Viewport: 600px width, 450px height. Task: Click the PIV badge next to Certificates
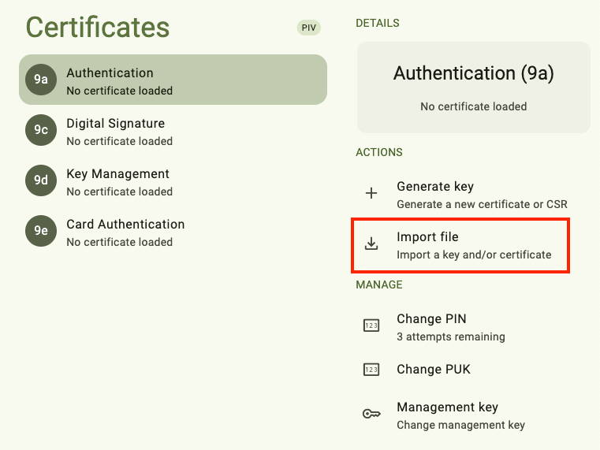pyautogui.click(x=308, y=28)
